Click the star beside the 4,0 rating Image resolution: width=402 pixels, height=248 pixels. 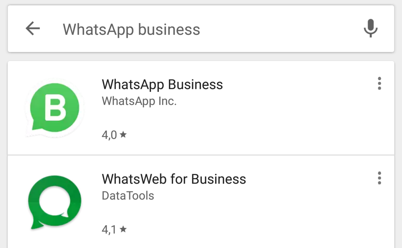123,135
